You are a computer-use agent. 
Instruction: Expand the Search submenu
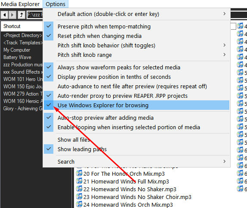(136, 161)
